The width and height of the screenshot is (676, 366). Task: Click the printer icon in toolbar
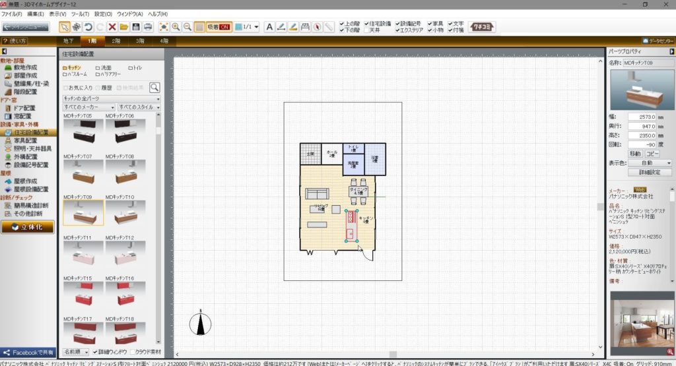[x=148, y=27]
